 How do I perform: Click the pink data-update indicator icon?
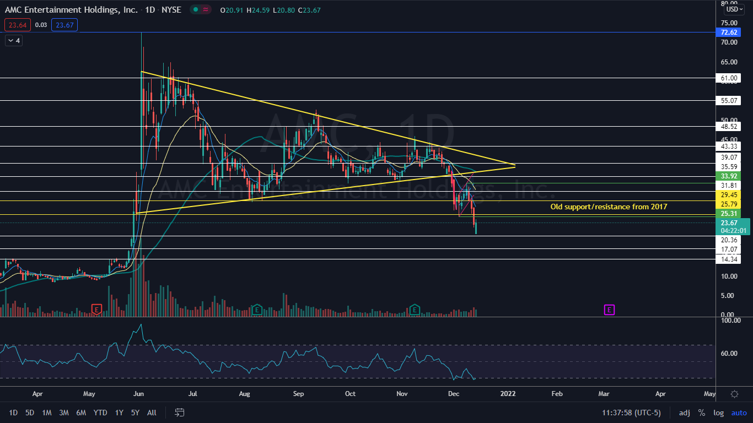(x=206, y=9)
